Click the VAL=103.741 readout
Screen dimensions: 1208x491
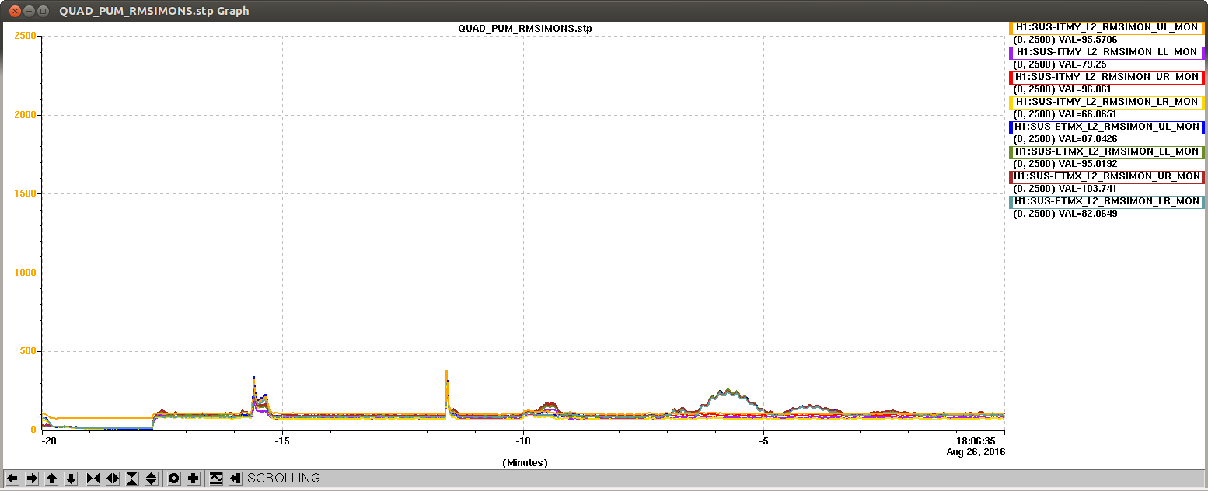[1088, 189]
